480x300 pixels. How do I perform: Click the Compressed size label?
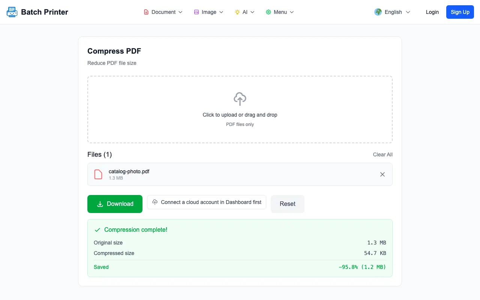click(x=114, y=253)
